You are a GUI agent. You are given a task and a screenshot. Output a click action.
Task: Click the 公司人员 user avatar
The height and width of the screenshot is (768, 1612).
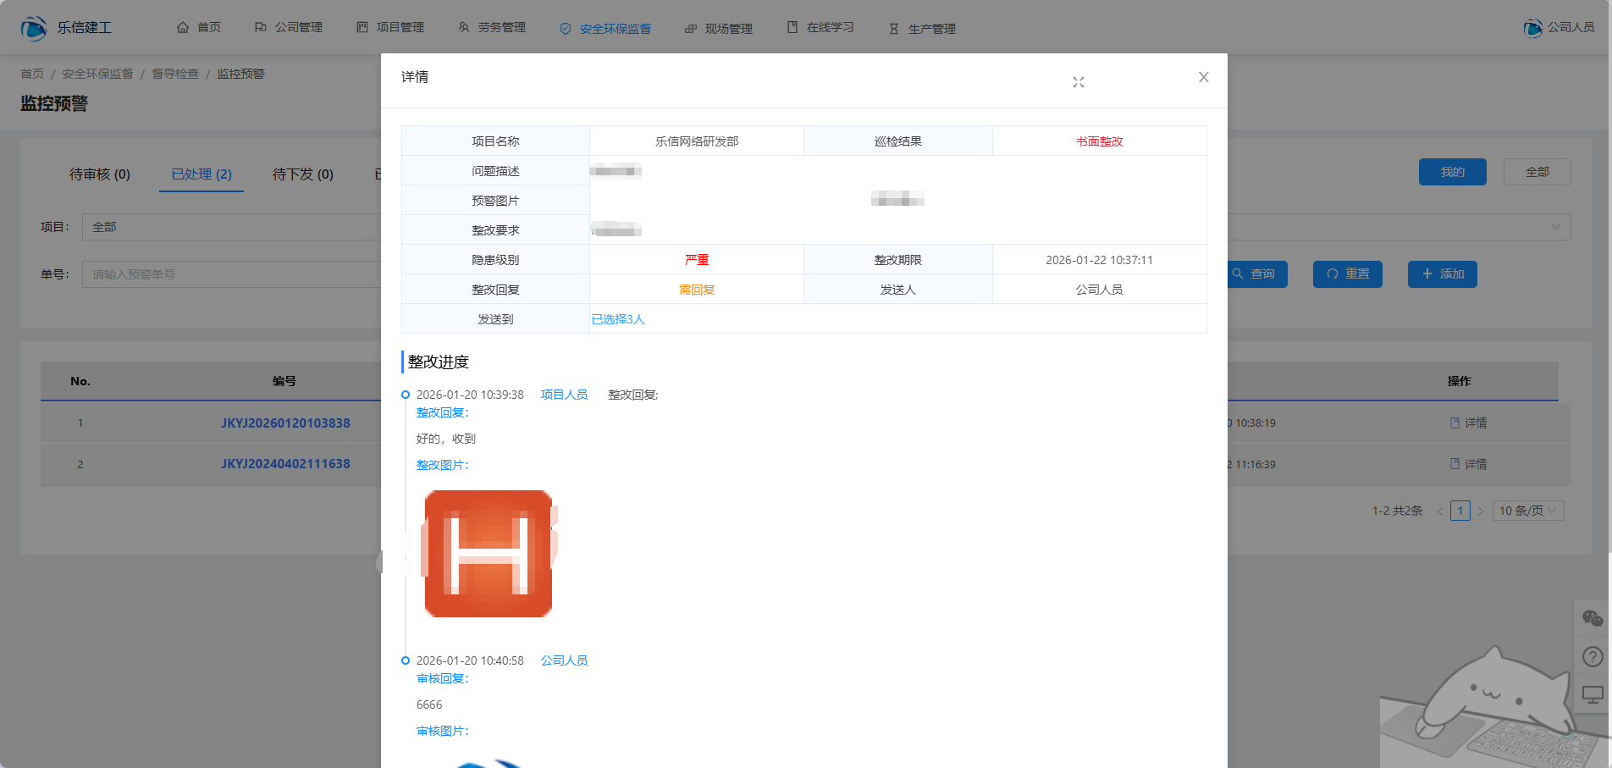[x=1532, y=28]
